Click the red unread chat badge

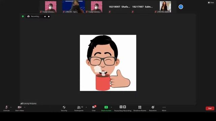pyautogui.click(x=95, y=106)
